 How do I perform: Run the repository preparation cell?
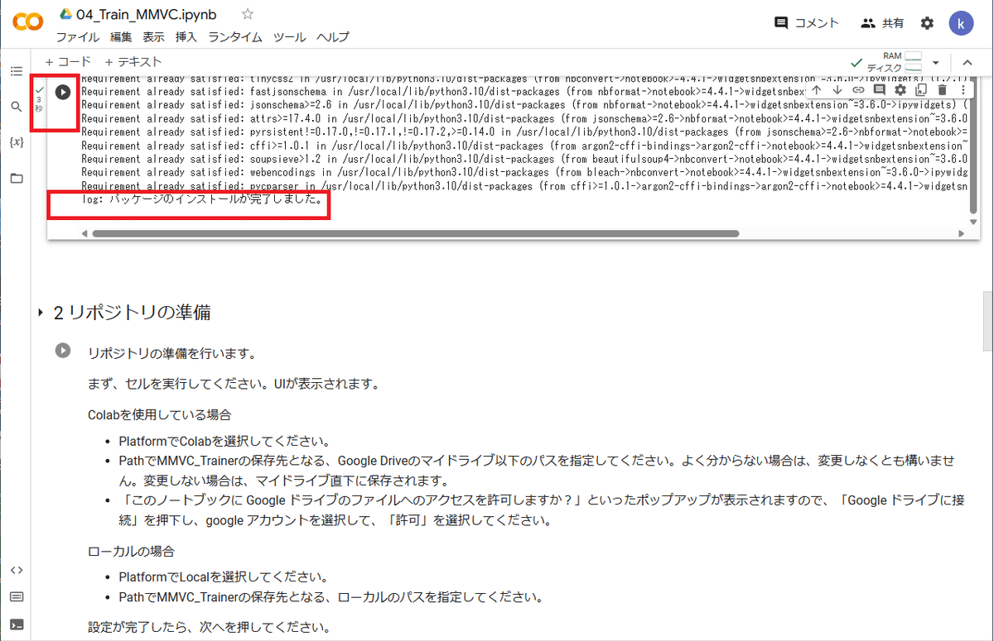pyautogui.click(x=63, y=351)
